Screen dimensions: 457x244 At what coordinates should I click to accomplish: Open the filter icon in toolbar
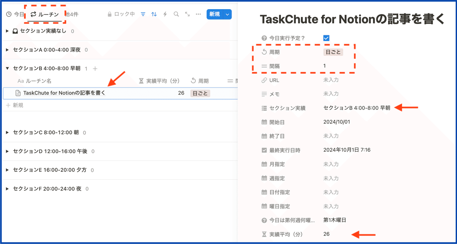pos(143,14)
